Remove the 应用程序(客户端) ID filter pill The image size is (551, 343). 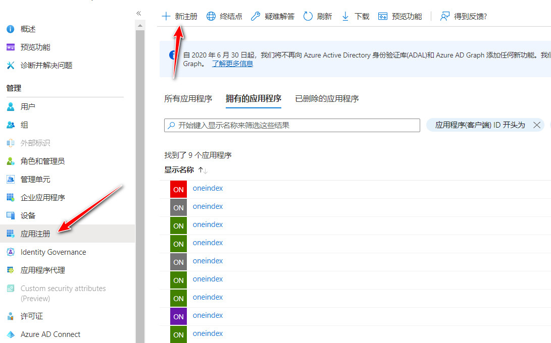536,125
